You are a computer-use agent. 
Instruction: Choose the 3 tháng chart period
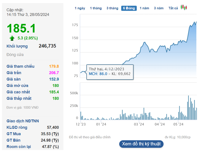[112, 8]
